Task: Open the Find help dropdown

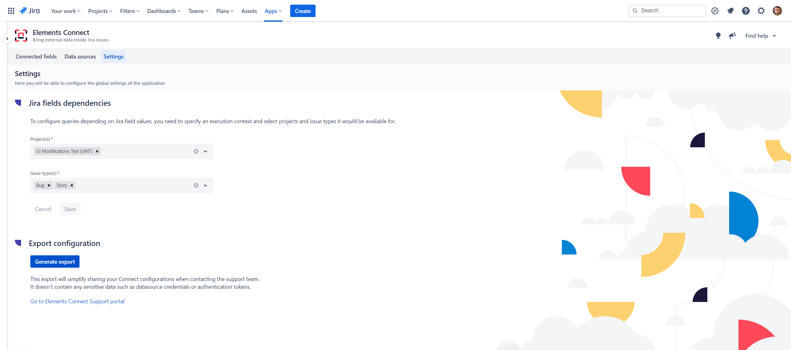Action: [760, 36]
